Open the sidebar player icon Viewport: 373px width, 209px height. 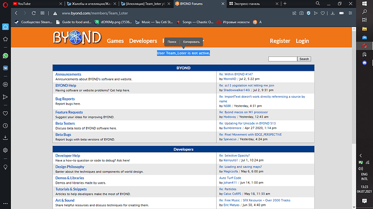click(5, 84)
